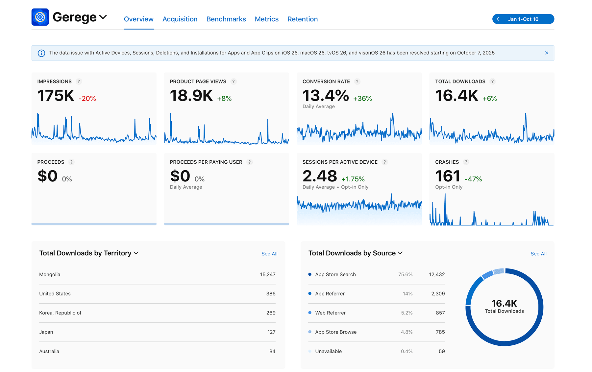Click See All for territory downloads
This screenshot has height=372, width=592.
coord(269,254)
